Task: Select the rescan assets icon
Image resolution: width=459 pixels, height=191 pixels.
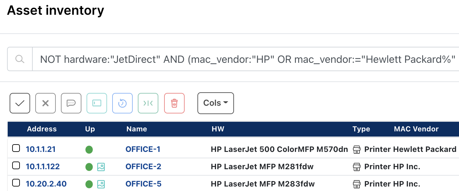Action: pos(122,103)
